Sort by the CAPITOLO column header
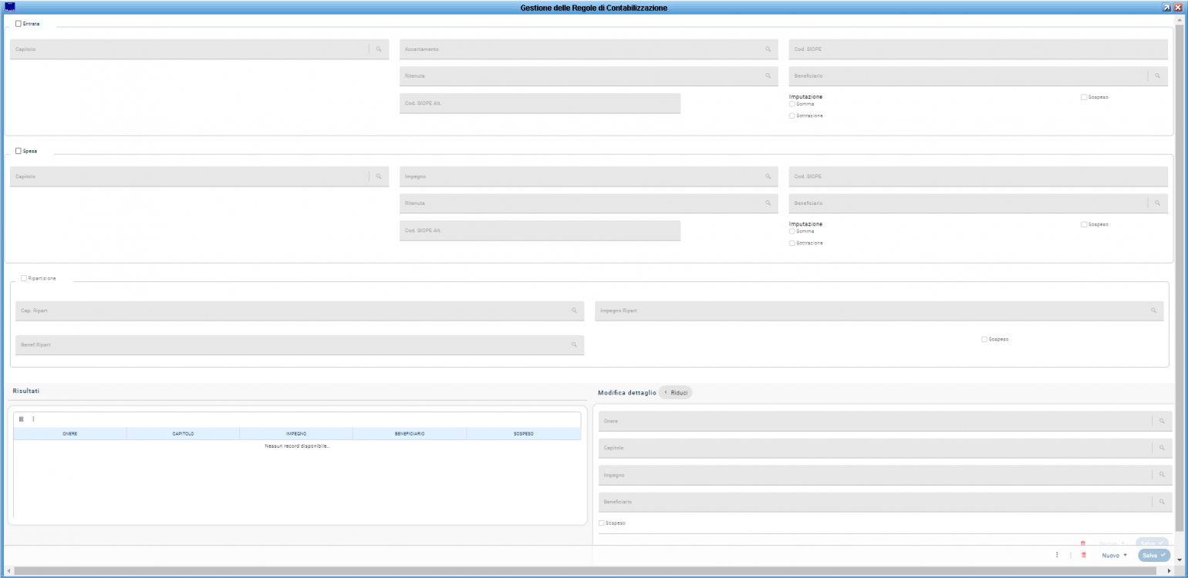This screenshot has width=1188, height=578. pyautogui.click(x=184, y=434)
